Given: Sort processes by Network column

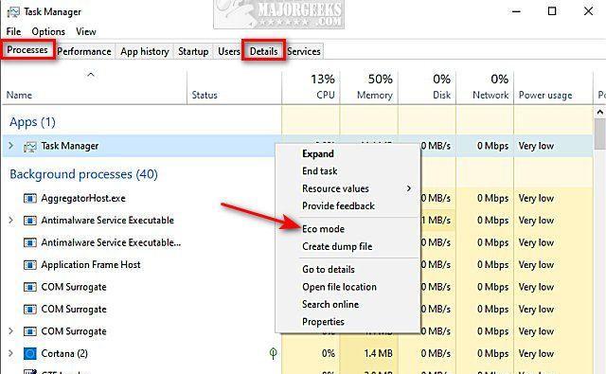Looking at the screenshot, I should [x=490, y=95].
